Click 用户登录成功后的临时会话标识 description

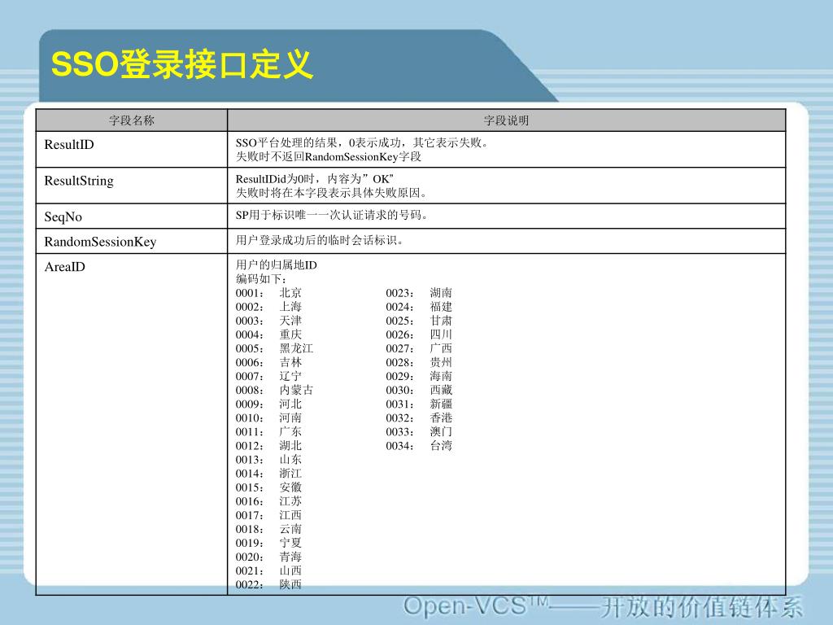319,240
